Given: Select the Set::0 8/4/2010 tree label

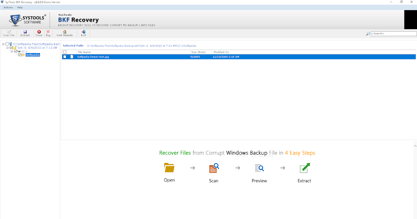Looking at the screenshot, I should (37, 48).
